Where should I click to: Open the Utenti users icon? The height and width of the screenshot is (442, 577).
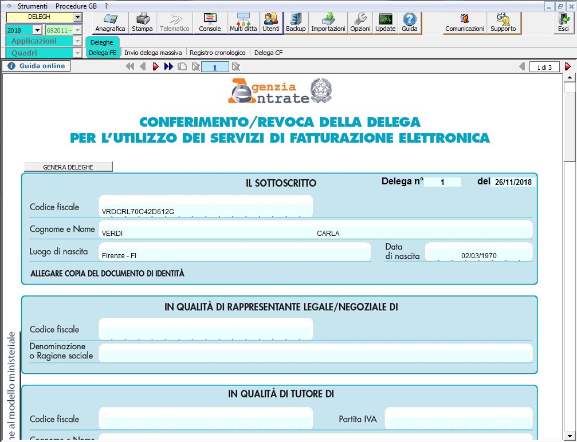[x=271, y=23]
